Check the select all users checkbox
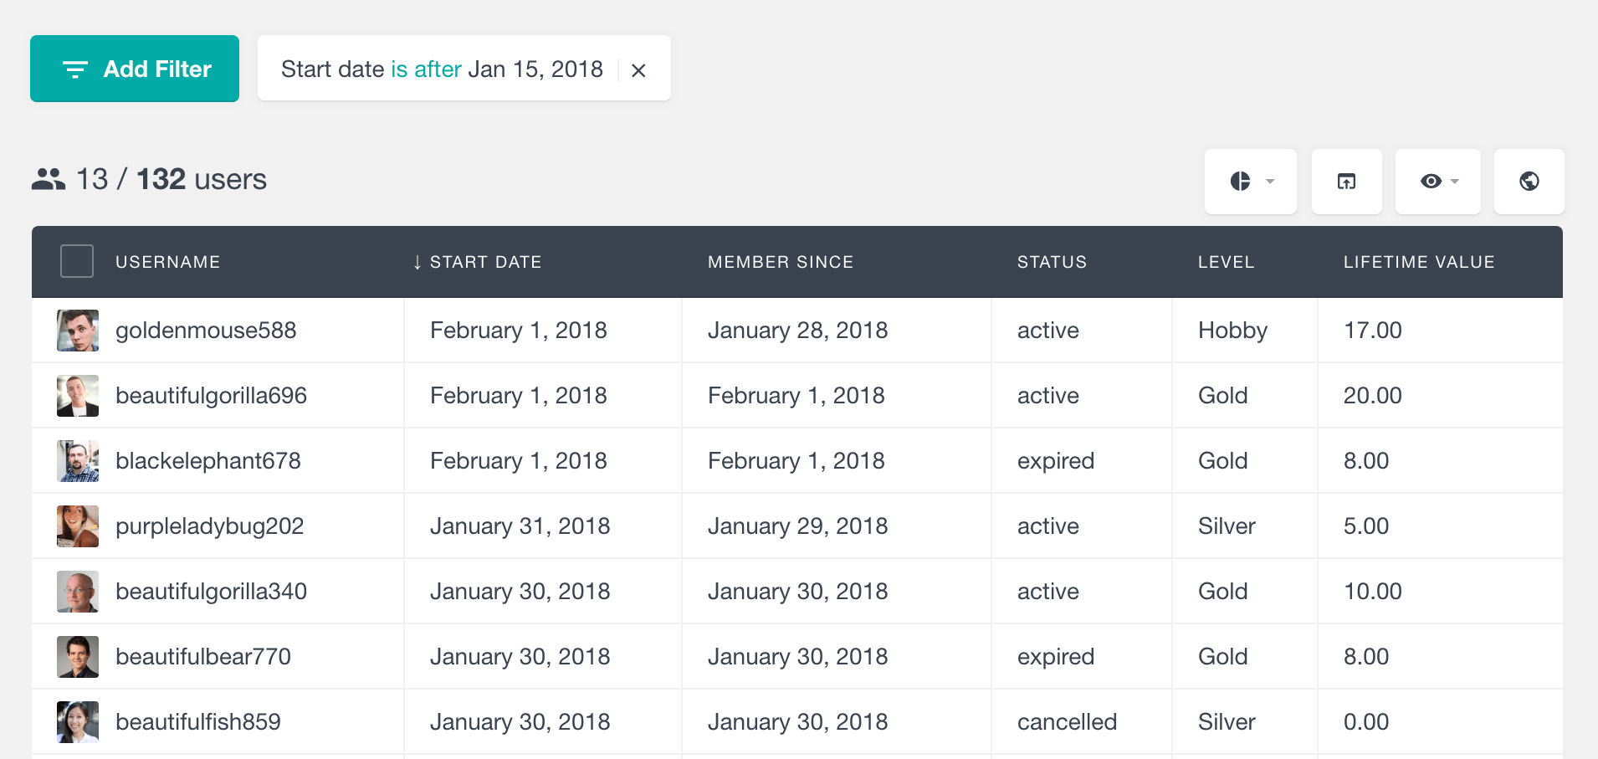The image size is (1598, 759). tap(77, 261)
